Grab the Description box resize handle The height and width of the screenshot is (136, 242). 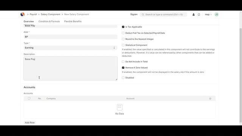(x=116, y=79)
